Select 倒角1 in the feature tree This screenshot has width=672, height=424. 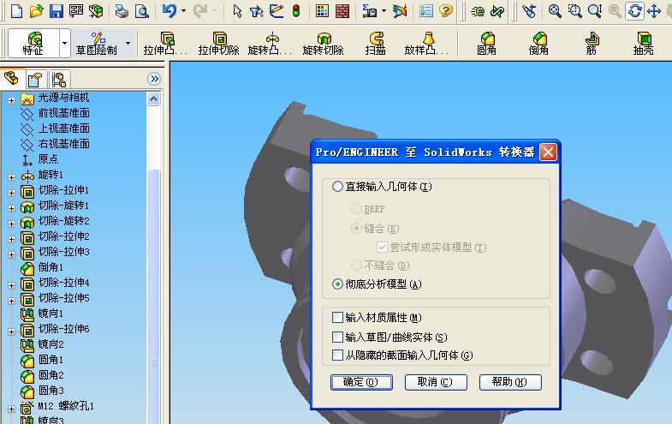(51, 267)
